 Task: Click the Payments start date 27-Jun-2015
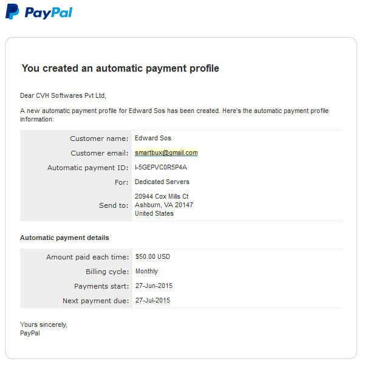(154, 286)
